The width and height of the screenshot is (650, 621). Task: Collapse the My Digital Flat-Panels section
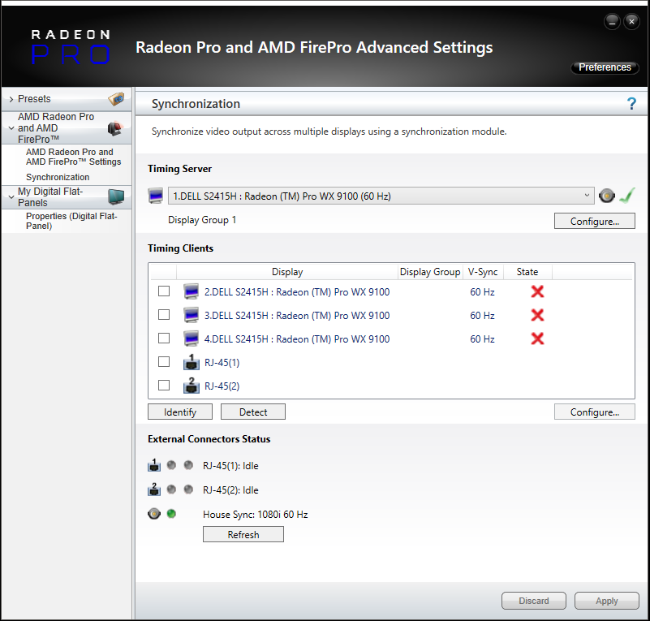click(x=11, y=192)
